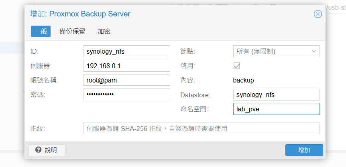Viewport: 346px width, 167px height.
Task: Switch to the 一般 tab
Action: click(x=41, y=31)
